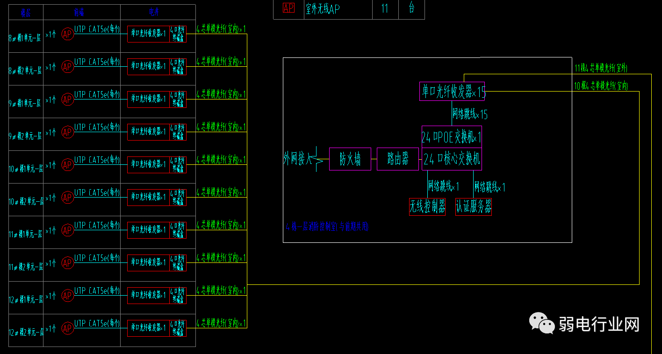662x354 pixels.
Task: Select the red AP legend icon at top
Action: [289, 8]
